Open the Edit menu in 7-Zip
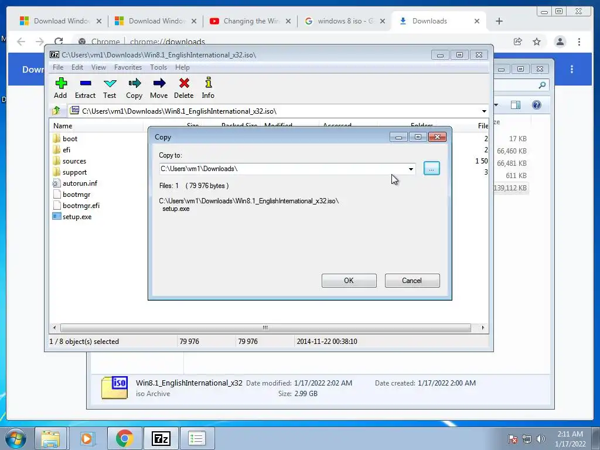 pyautogui.click(x=77, y=67)
